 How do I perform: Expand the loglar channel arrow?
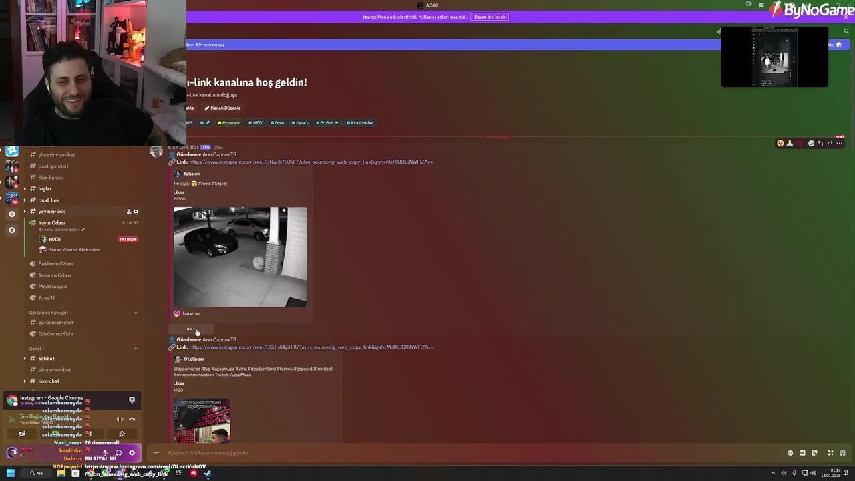25,188
